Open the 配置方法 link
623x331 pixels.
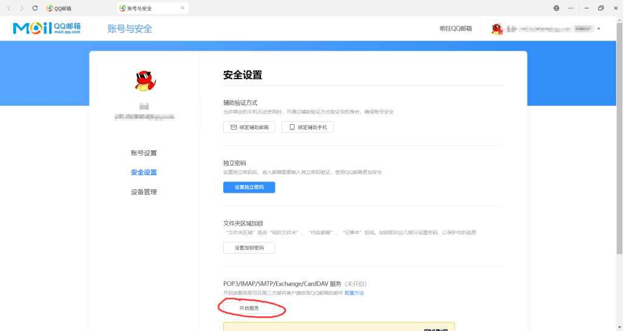[x=354, y=293]
